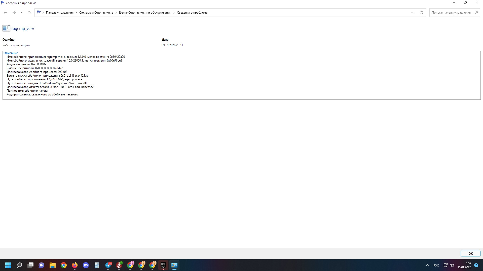Open File Explorer from the taskbar

click(53, 265)
